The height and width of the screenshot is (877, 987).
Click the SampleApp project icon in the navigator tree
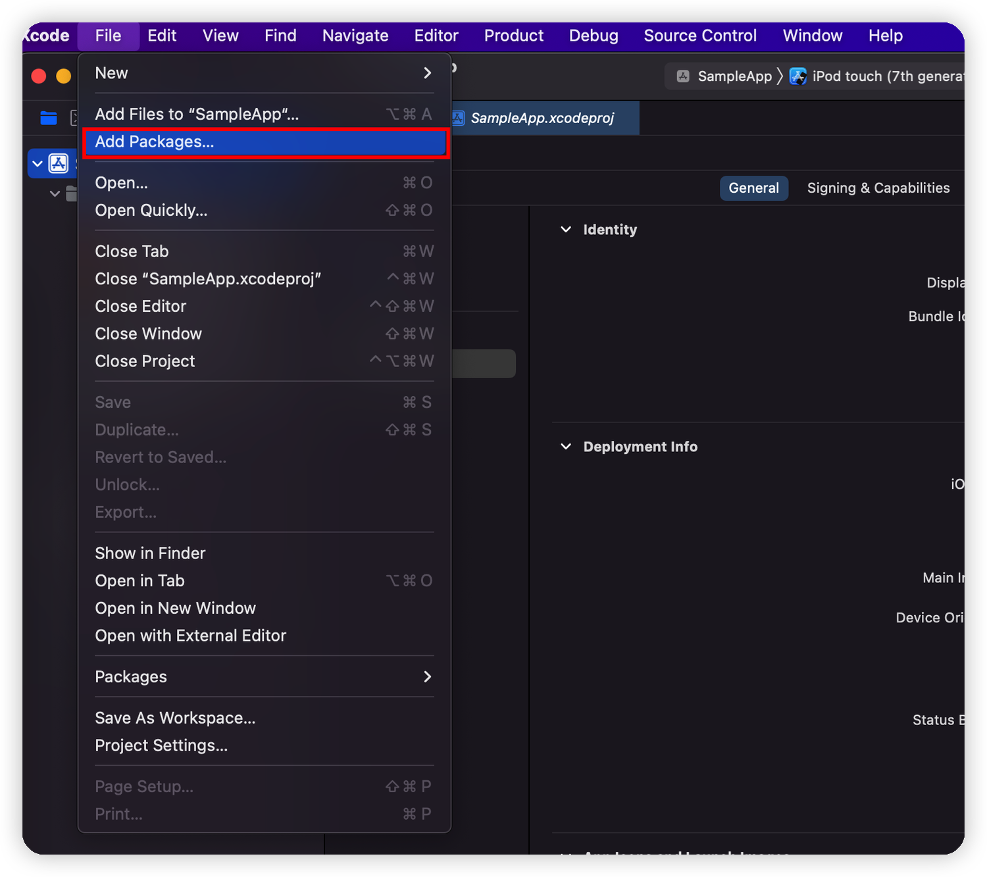[59, 163]
